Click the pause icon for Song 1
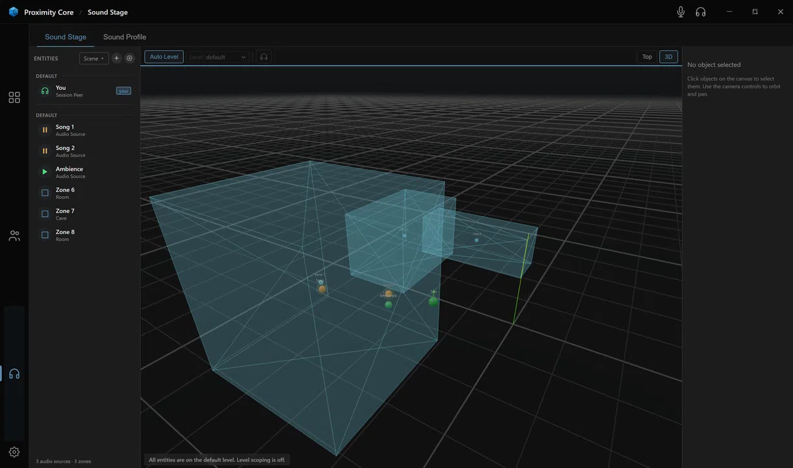The width and height of the screenshot is (793, 468). (x=45, y=130)
